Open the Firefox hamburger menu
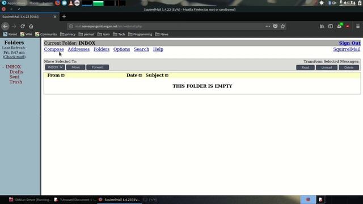 [358, 27]
